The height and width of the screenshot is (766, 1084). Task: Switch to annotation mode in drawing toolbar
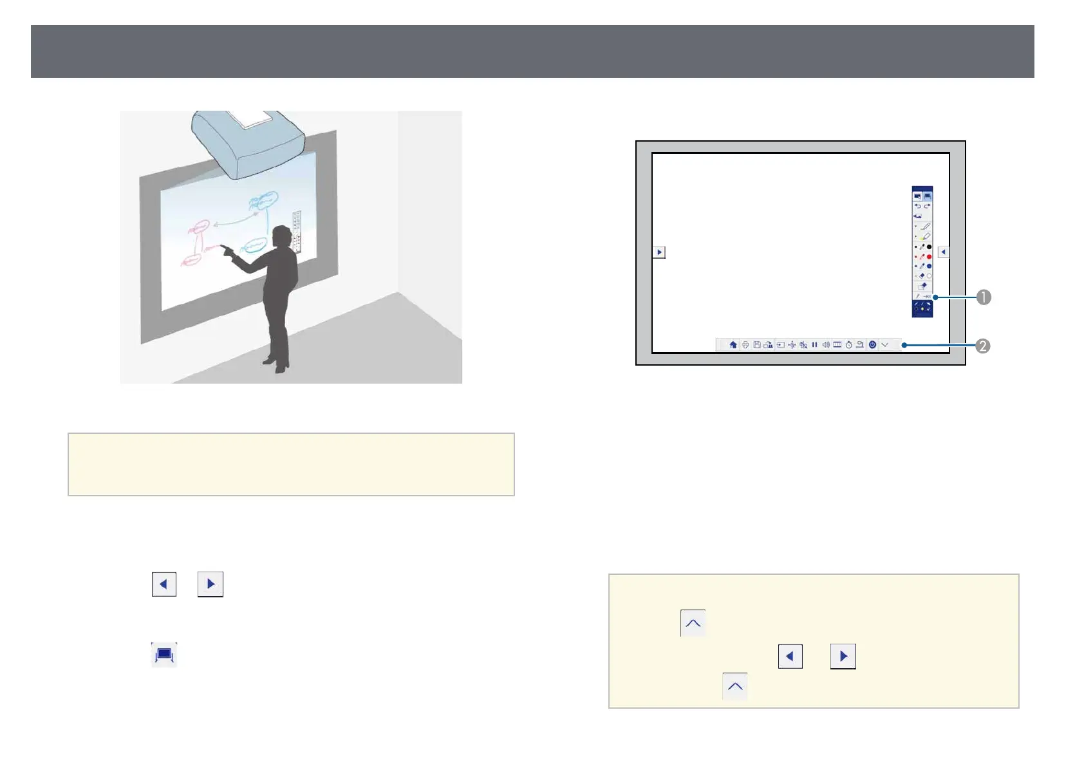click(917, 196)
